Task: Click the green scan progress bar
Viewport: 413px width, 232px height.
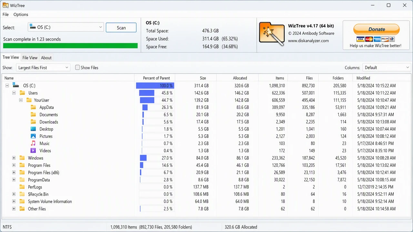Action: pyautogui.click(x=70, y=46)
